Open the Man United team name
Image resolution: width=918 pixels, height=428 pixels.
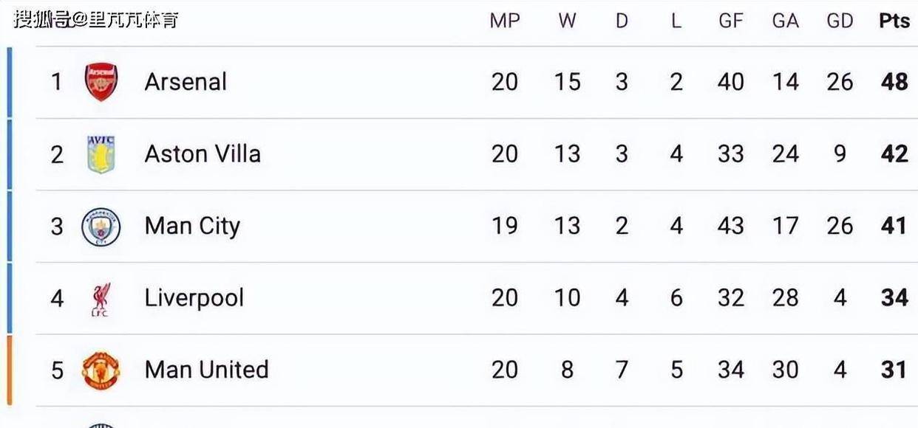pyautogui.click(x=206, y=370)
